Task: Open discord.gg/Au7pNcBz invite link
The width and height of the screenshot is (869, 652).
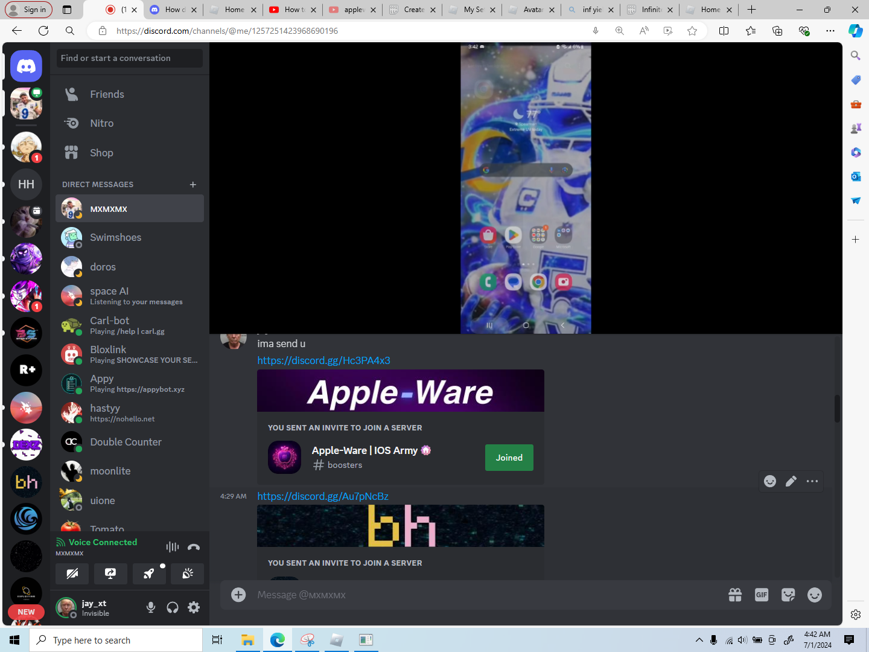Action: [323, 496]
